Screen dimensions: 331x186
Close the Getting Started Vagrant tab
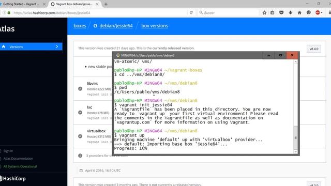44,4
